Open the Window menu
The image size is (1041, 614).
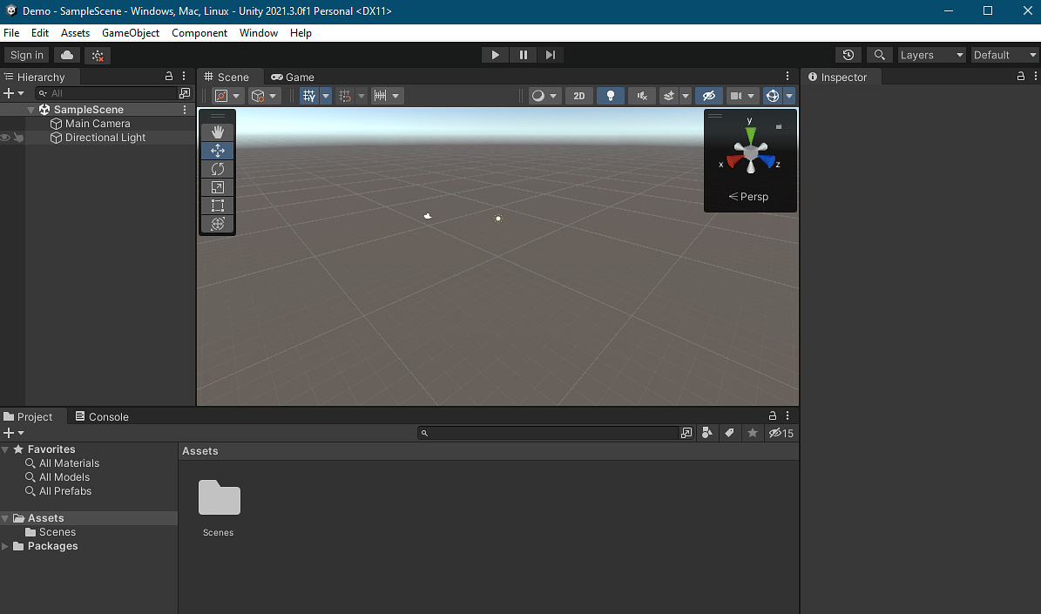258,32
